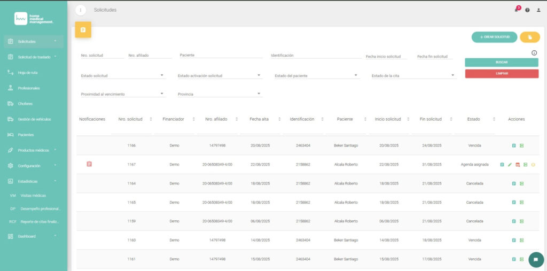547x271 pixels.
Task: Click the yellow document button beside Crear Solicitud
Action: (x=529, y=37)
